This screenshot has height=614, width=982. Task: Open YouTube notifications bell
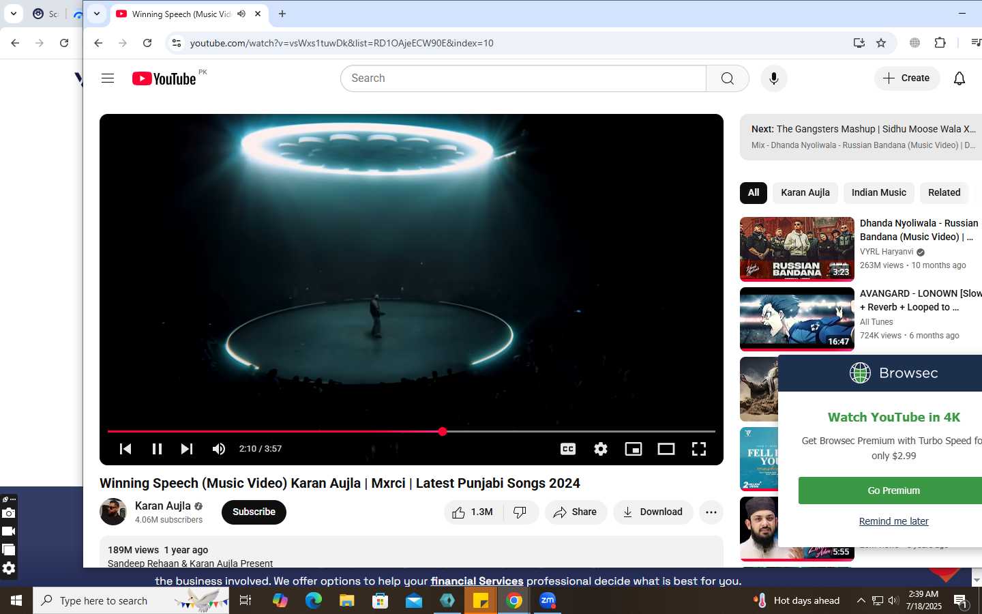click(959, 78)
